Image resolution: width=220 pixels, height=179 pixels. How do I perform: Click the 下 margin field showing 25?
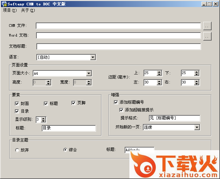click(188, 73)
